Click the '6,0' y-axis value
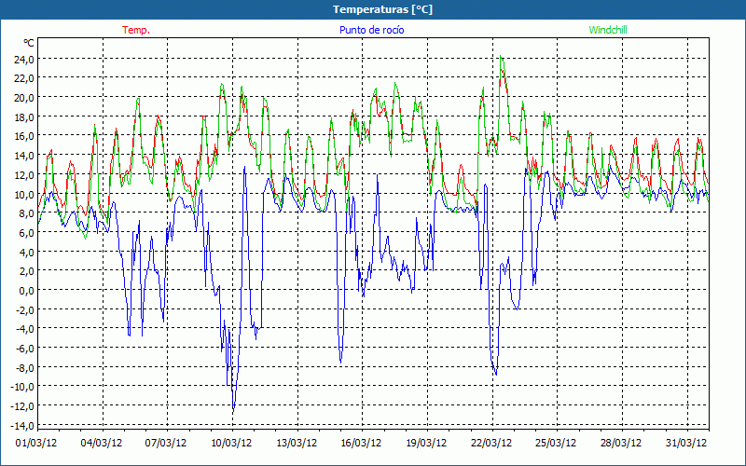Viewport: 746px width, 466px height. [27, 233]
